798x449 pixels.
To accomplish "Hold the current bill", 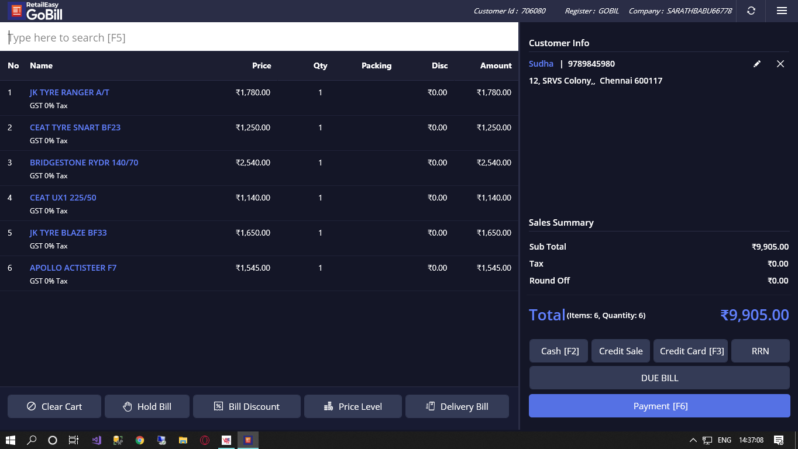I will tap(147, 406).
